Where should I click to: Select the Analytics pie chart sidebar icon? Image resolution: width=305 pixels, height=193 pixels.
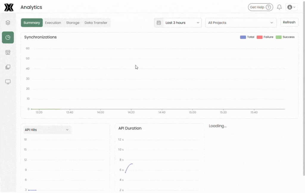[x=8, y=38]
